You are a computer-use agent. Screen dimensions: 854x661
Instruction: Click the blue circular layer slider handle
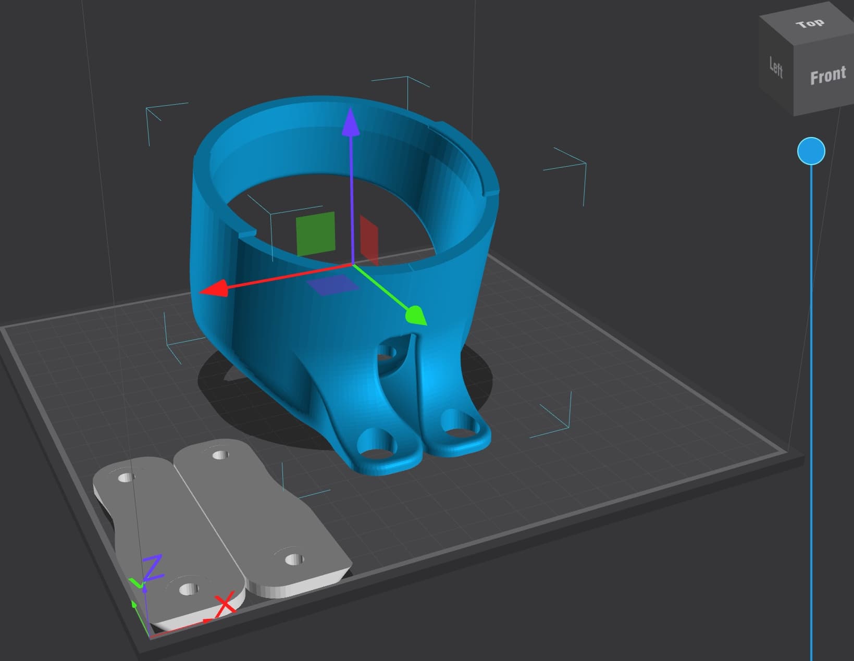click(x=811, y=151)
